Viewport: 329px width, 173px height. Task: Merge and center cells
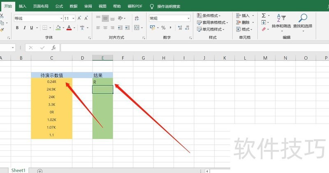click(x=137, y=28)
